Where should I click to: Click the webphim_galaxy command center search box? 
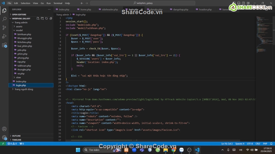pyautogui.click(x=143, y=3)
